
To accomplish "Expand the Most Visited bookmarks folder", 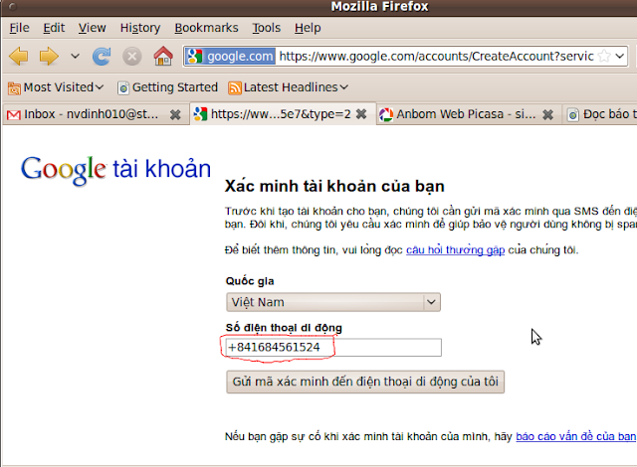I will click(x=56, y=87).
